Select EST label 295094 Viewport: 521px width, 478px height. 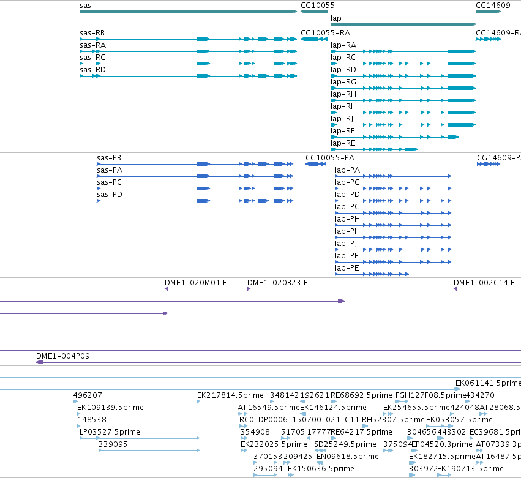pyautogui.click(x=268, y=469)
